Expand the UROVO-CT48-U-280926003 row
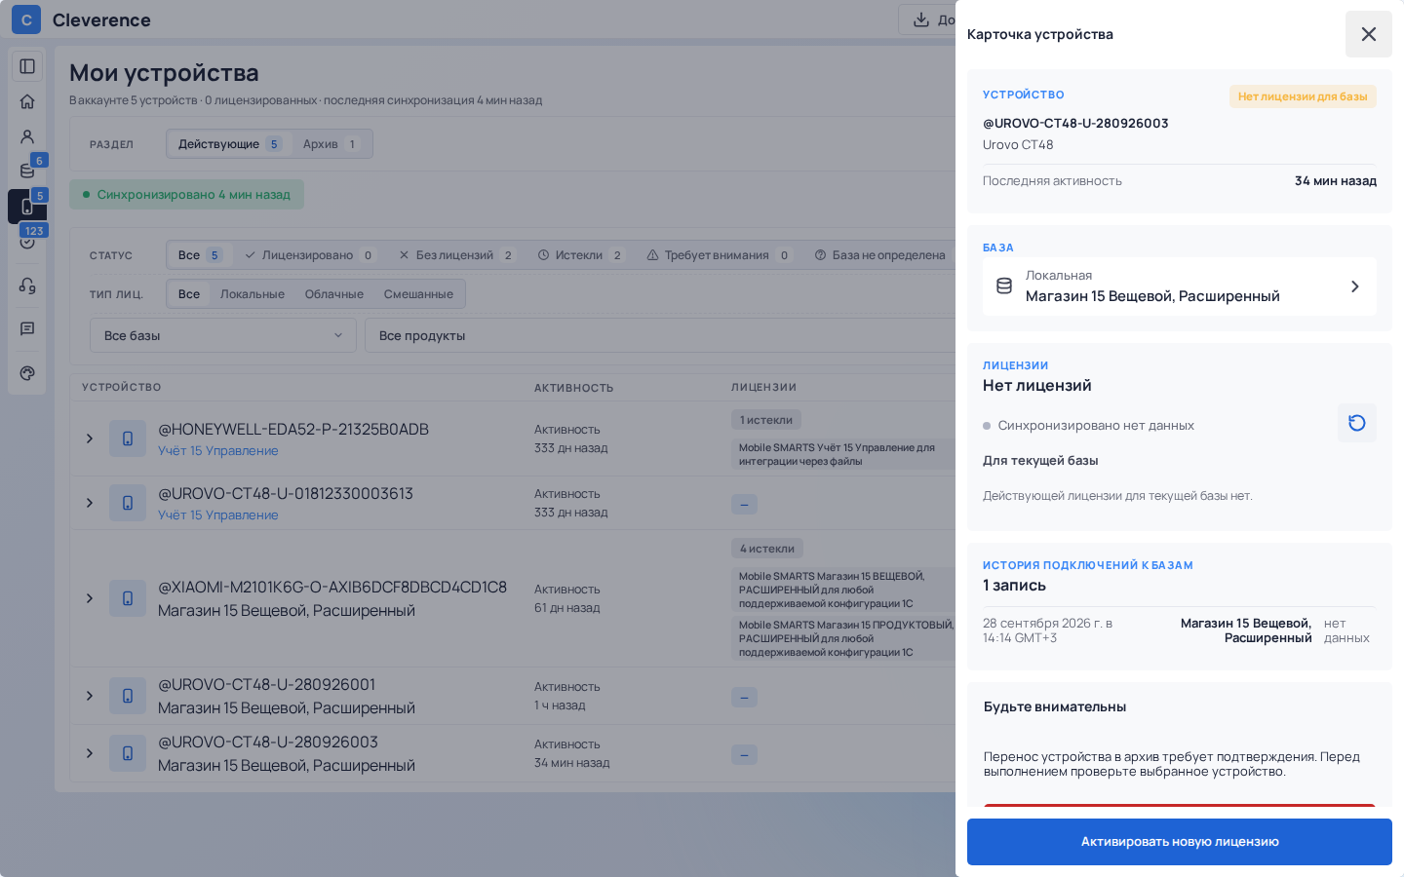 [90, 753]
